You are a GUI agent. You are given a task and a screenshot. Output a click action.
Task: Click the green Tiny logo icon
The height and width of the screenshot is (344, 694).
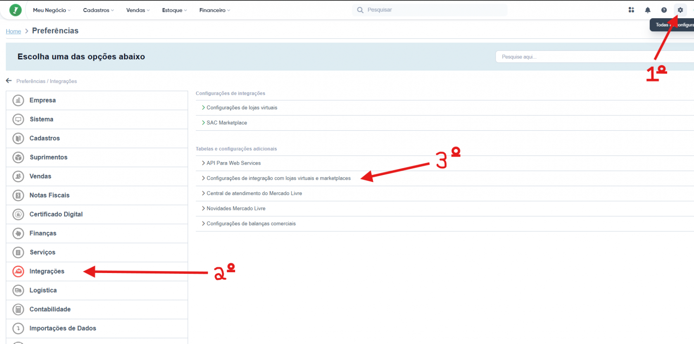(x=15, y=10)
